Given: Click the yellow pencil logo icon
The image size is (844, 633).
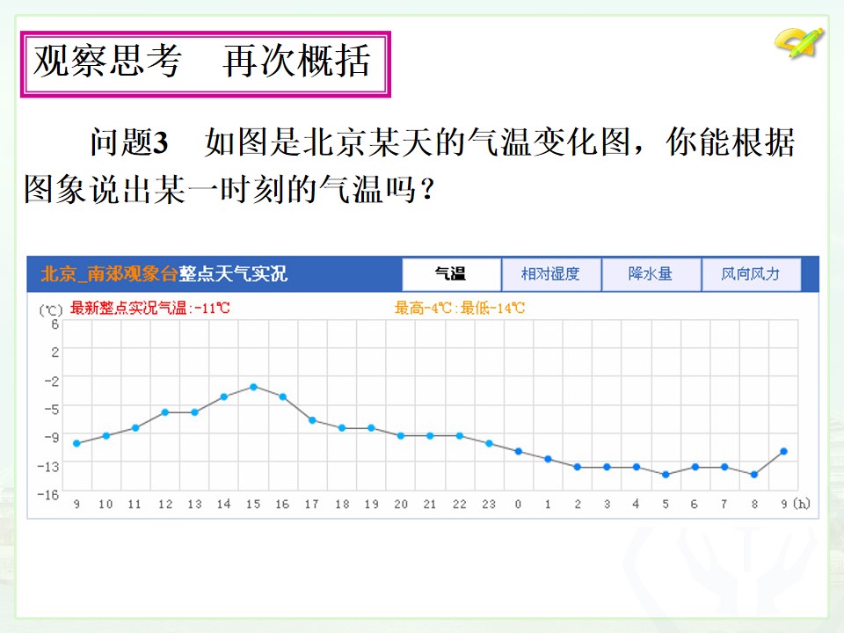Looking at the screenshot, I should pyautogui.click(x=799, y=42).
